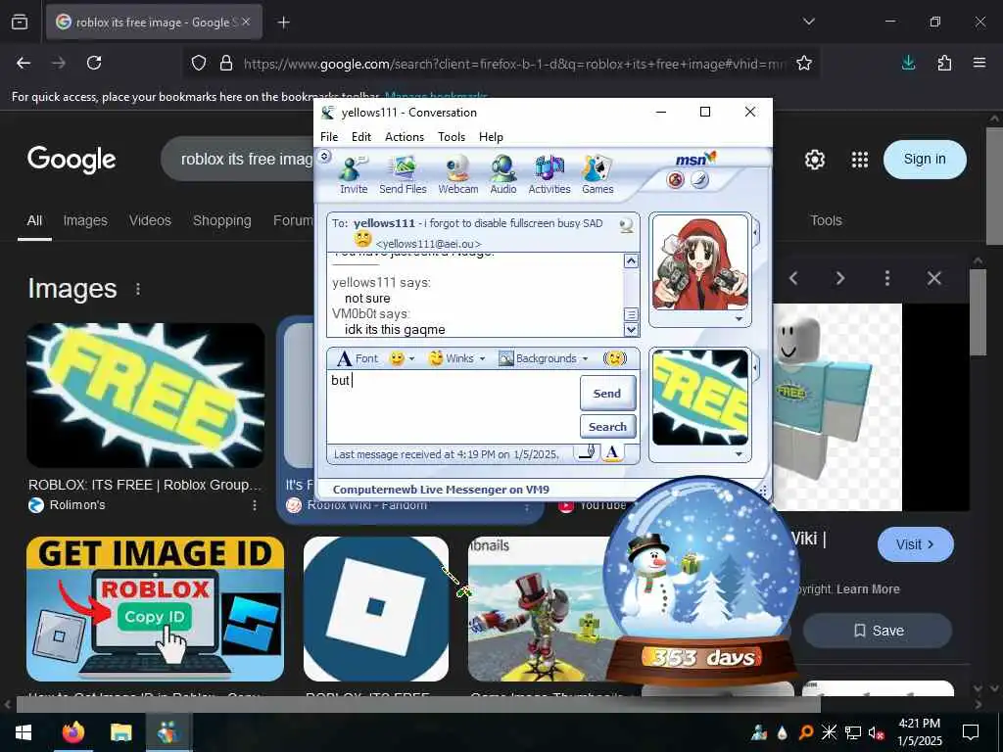Open preview panel three-dot options

click(x=886, y=278)
